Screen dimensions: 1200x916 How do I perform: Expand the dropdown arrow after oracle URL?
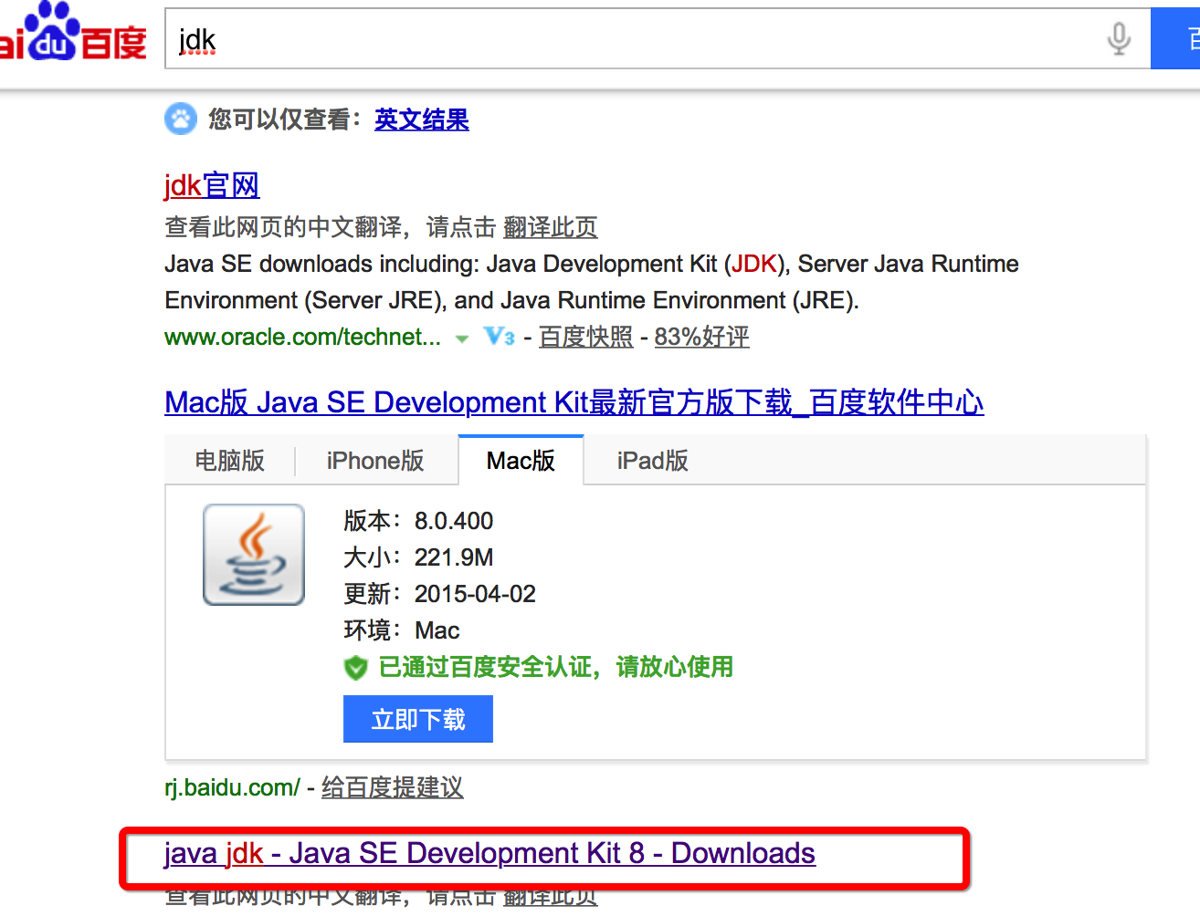coord(462,338)
